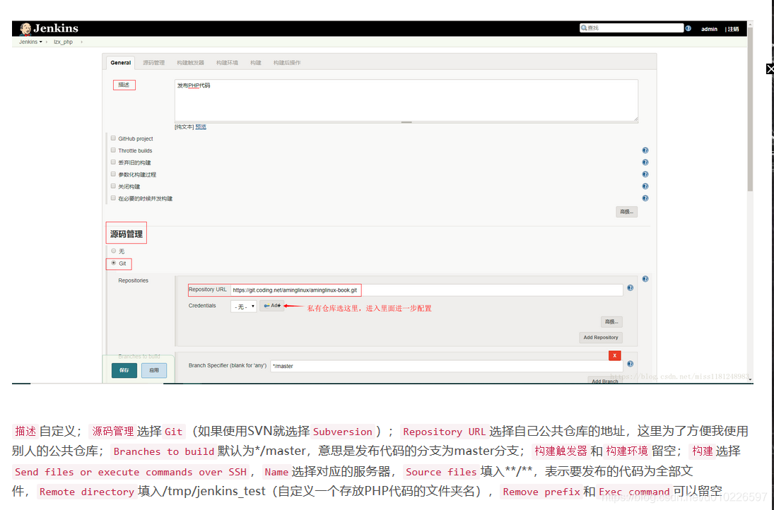The width and height of the screenshot is (774, 510).
Task: Click 应用 apply button
Action: point(154,370)
